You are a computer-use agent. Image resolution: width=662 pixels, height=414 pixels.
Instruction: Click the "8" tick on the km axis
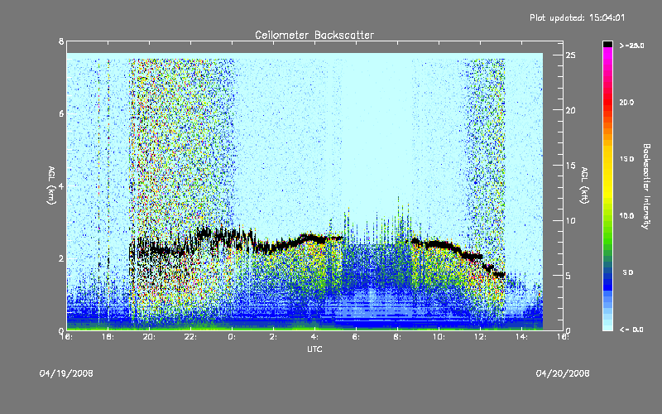point(61,41)
